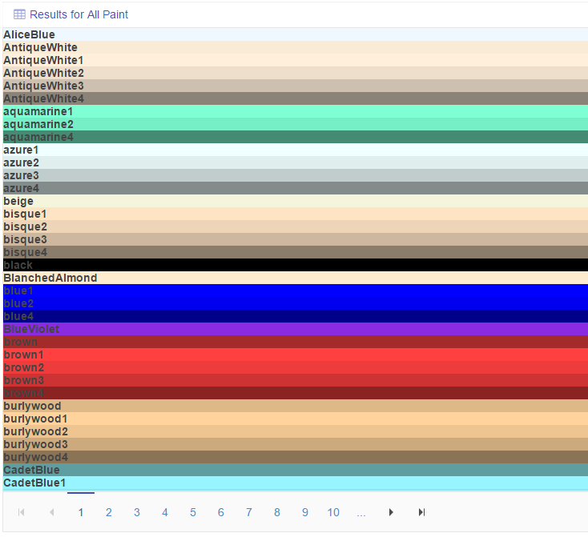
Task: Select the bisque4 row
Action: (x=296, y=252)
